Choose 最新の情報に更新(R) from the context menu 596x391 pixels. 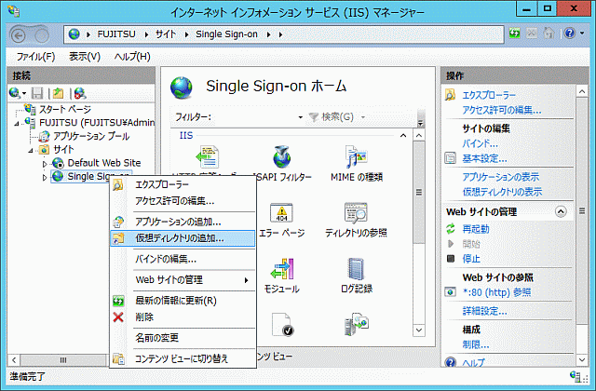point(183,301)
